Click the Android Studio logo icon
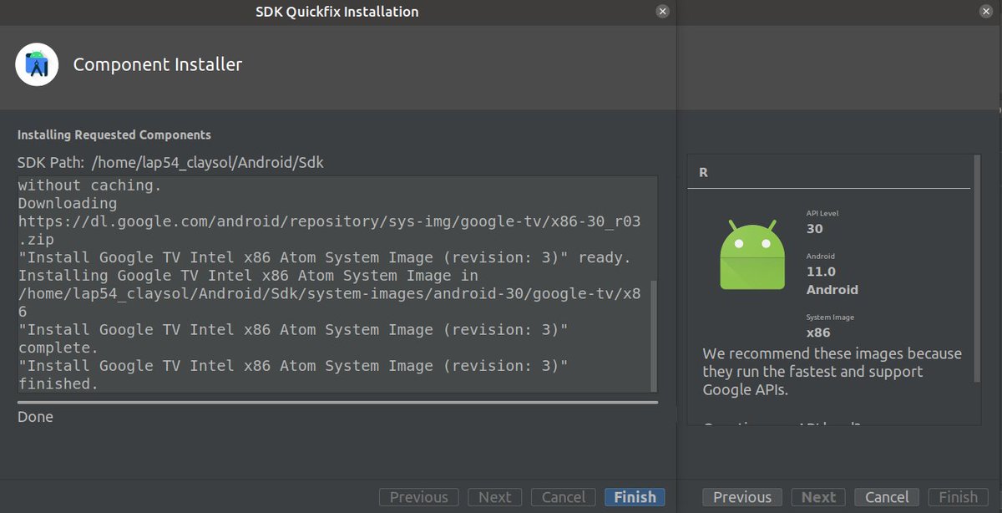Image resolution: width=1002 pixels, height=513 pixels. 37,64
